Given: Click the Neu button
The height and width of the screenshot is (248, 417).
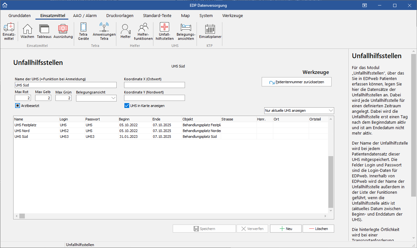Looking at the screenshot, I should click(x=286, y=228).
